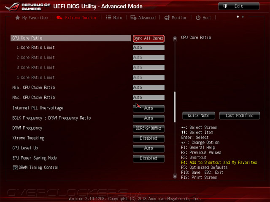The height and width of the screenshot is (202, 270).
Task: Click the Monitor tab gauge icon
Action: (167, 18)
